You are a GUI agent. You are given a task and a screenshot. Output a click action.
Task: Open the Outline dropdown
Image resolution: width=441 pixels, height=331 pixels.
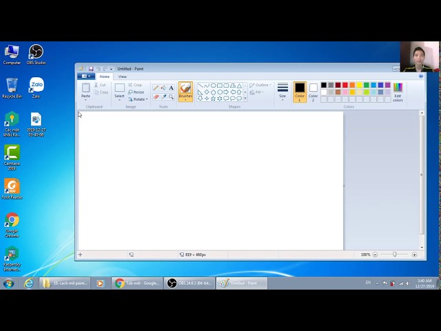(x=260, y=85)
